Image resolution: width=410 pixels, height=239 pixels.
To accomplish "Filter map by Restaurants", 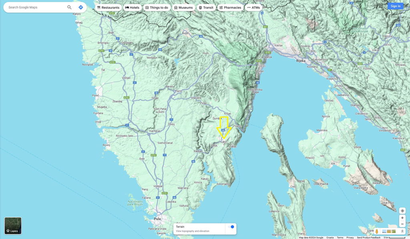I will (108, 8).
